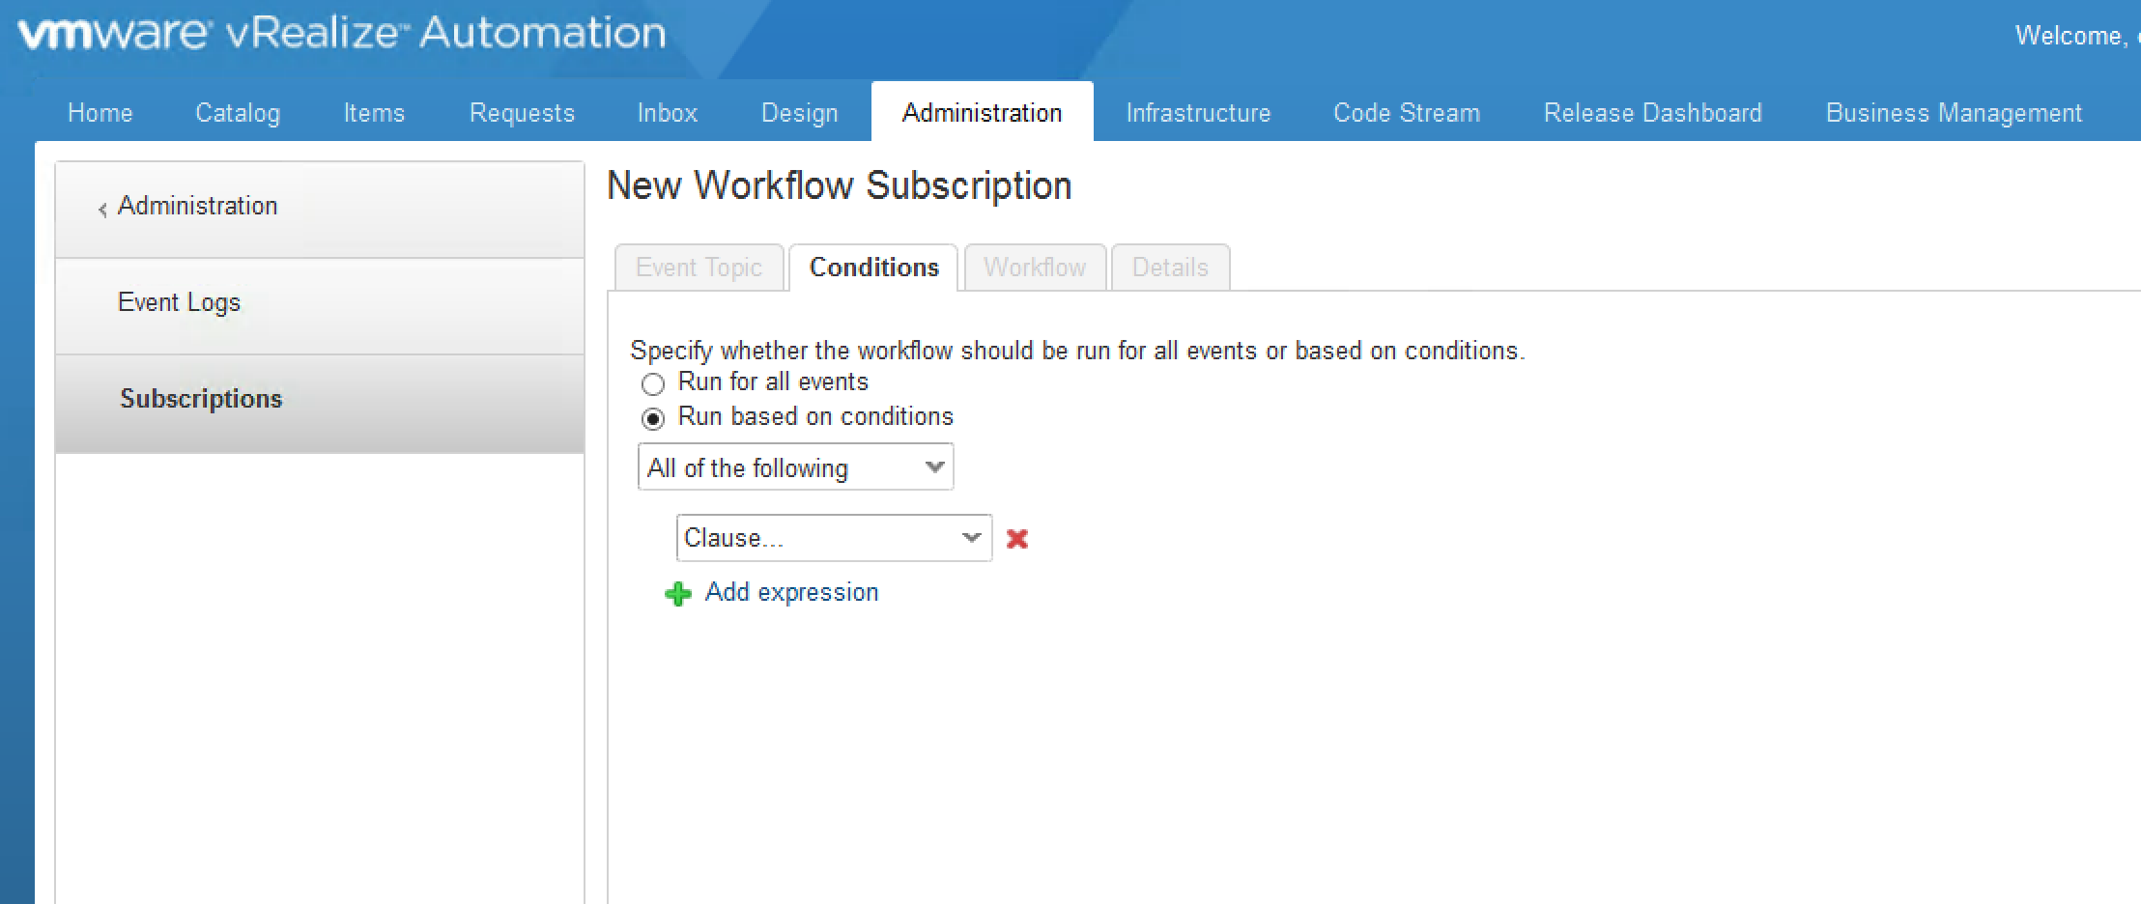2141x904 pixels.
Task: Click the back chevron beside Administration
Action: 102,209
